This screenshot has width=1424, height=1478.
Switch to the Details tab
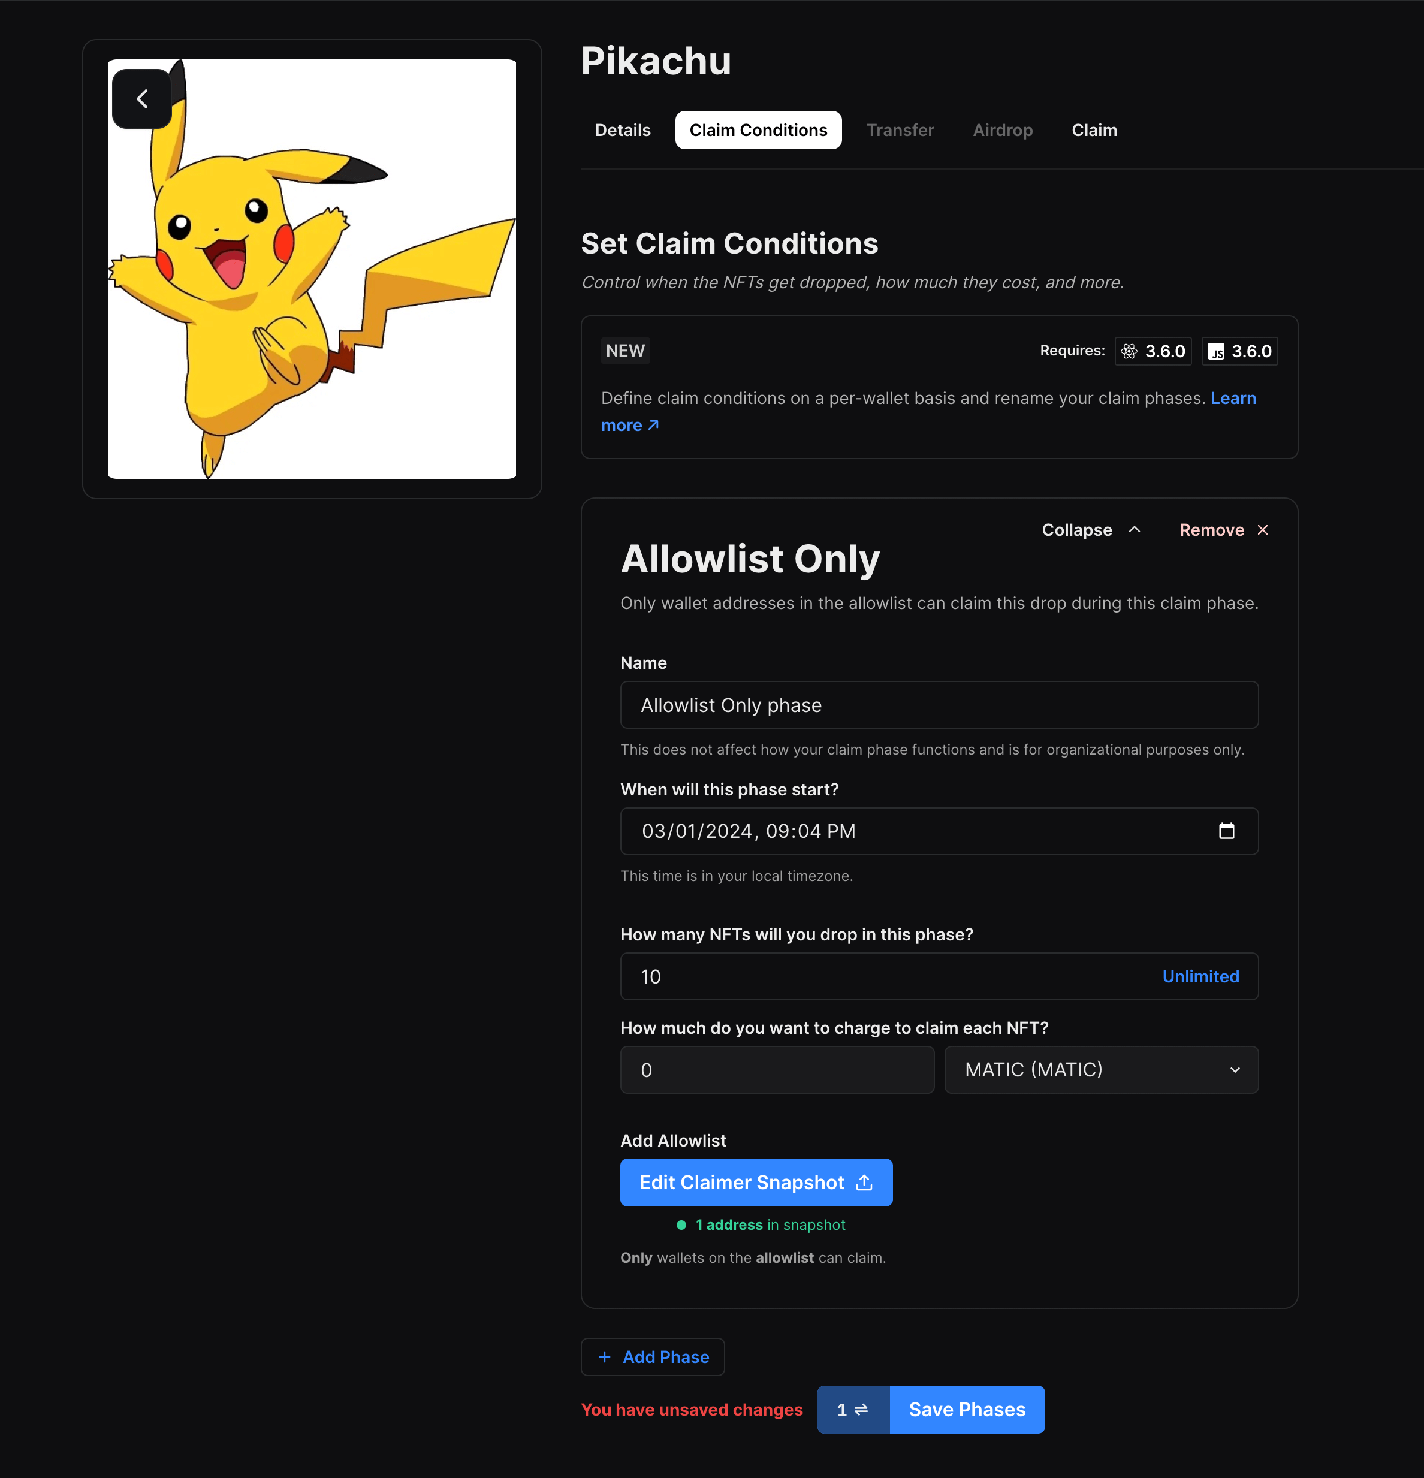coord(622,131)
